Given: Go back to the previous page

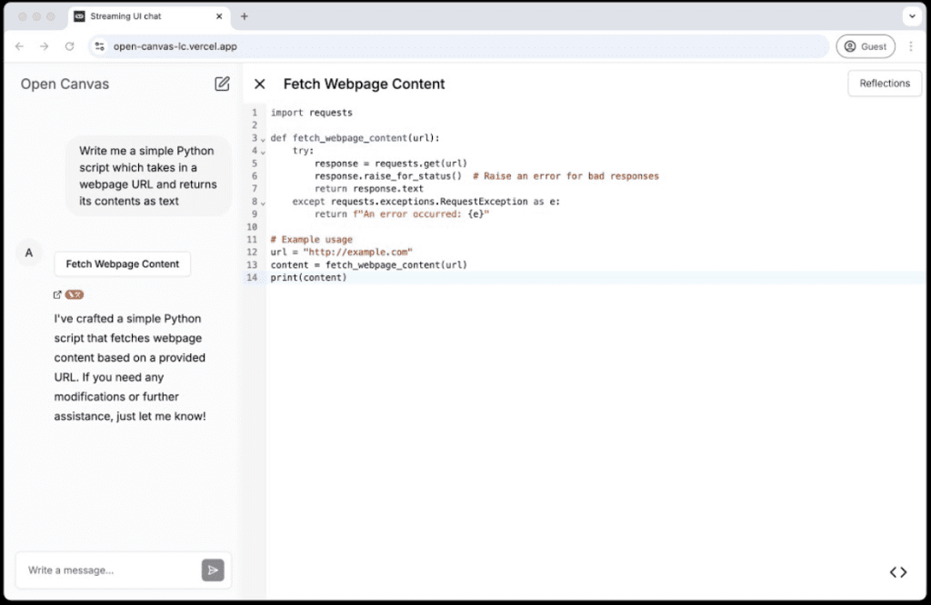Looking at the screenshot, I should pyautogui.click(x=19, y=46).
